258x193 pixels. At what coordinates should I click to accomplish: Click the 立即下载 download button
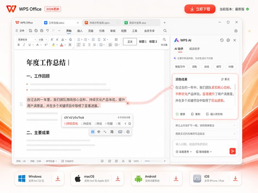coord(200,9)
